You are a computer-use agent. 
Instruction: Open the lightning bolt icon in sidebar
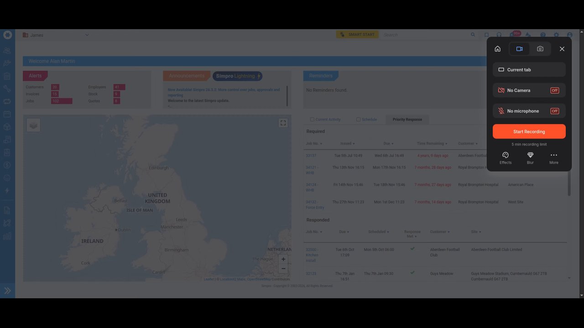pyautogui.click(x=7, y=190)
